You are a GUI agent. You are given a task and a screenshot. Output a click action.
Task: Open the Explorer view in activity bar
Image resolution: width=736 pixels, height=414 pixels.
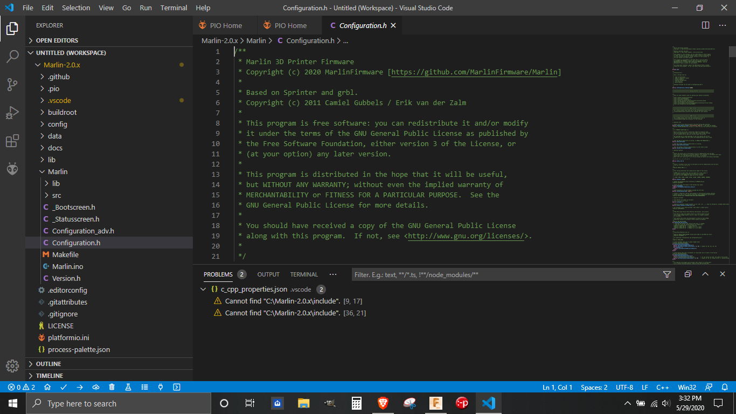[x=12, y=29]
